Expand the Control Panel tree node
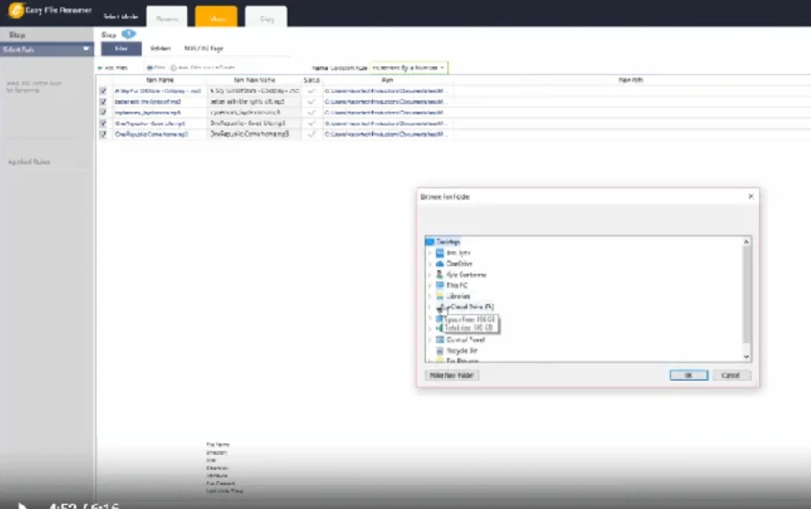The width and height of the screenshot is (811, 509). click(430, 339)
